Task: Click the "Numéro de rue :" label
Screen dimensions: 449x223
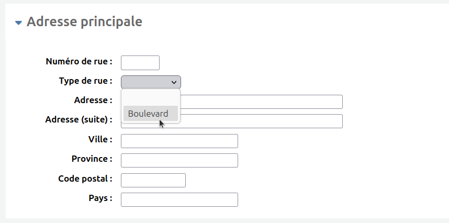Action: [x=79, y=61]
